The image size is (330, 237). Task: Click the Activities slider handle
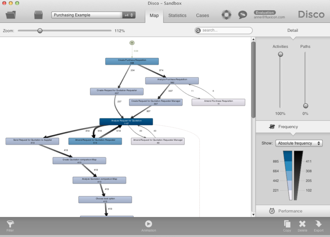pyautogui.click(x=280, y=54)
